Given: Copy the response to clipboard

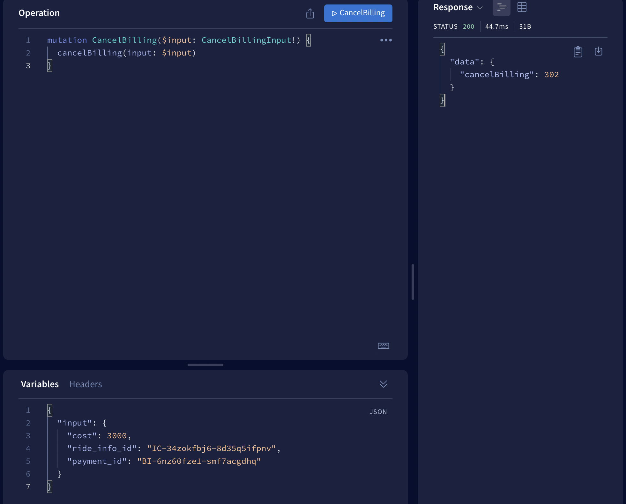Looking at the screenshot, I should [x=578, y=52].
